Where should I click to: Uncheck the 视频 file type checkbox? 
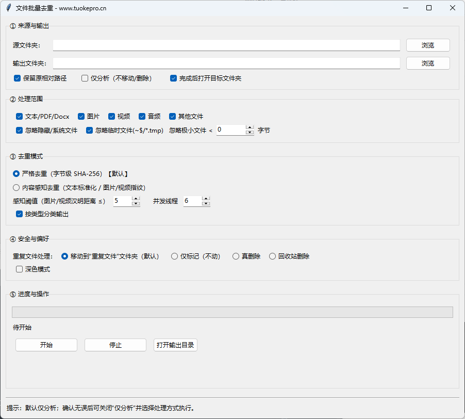click(112, 116)
